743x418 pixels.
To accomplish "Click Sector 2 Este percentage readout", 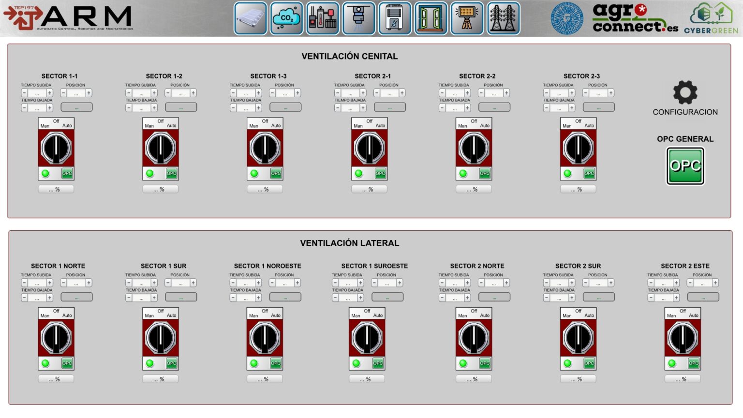I will point(683,379).
